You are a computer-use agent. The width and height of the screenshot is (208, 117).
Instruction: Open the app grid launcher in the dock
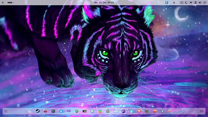6,111
